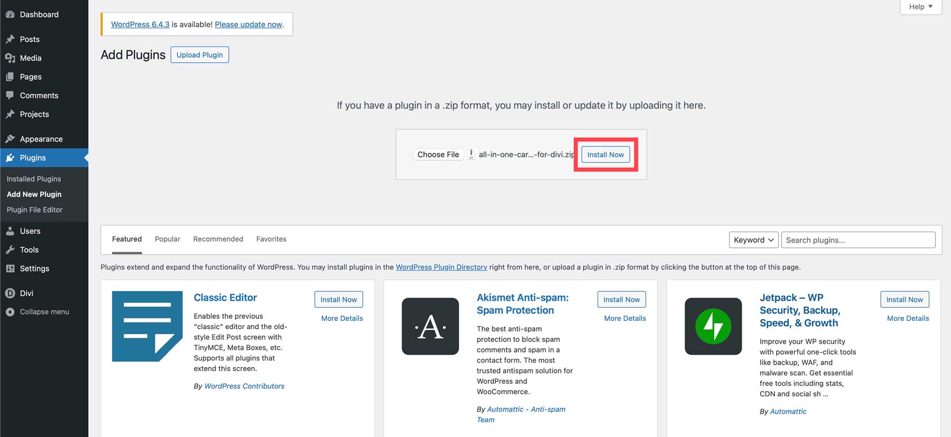Viewport: 951px width, 437px height.
Task: Click the Posts pushpin icon
Action: [x=10, y=39]
